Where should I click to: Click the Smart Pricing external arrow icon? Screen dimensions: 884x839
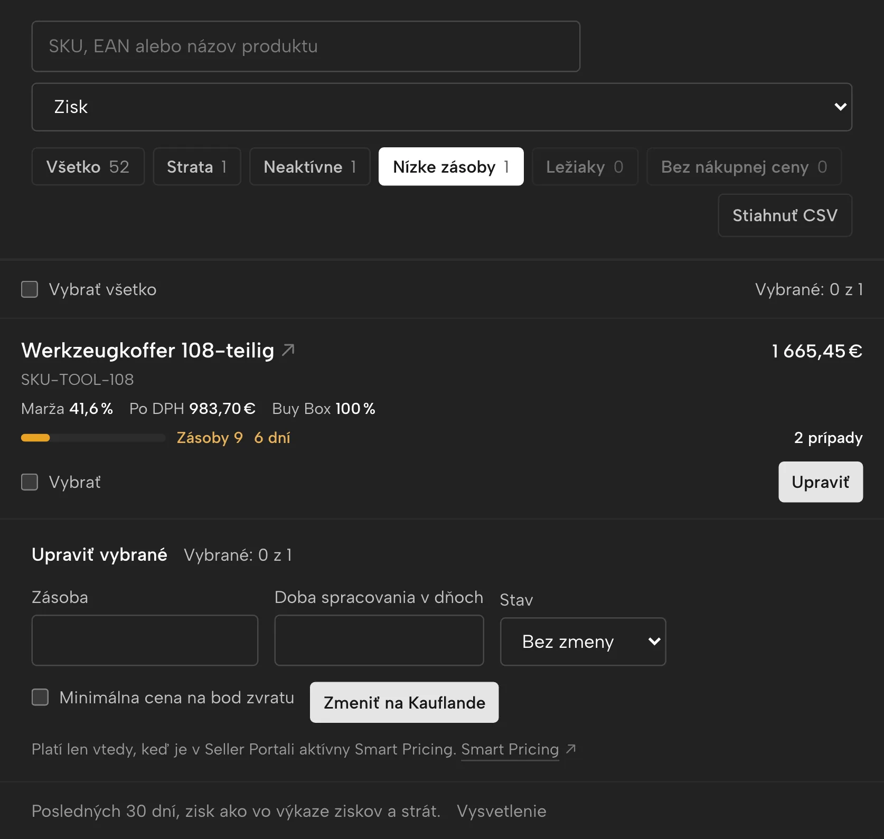pyautogui.click(x=571, y=749)
